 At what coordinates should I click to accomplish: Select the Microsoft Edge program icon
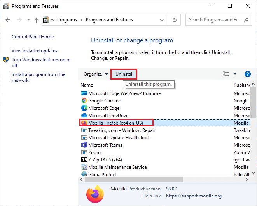[84, 108]
